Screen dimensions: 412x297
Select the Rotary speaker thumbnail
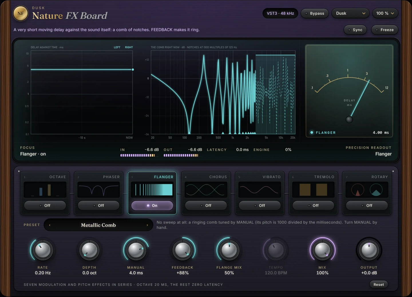(x=367, y=190)
